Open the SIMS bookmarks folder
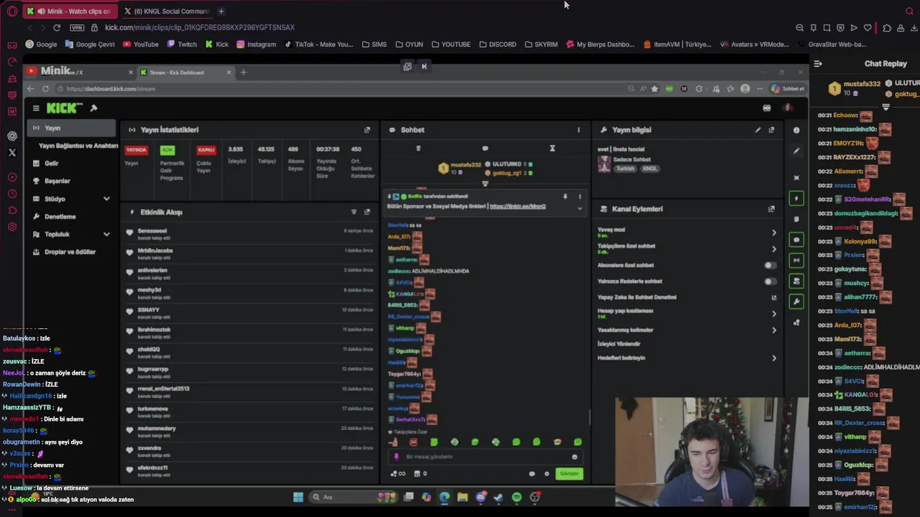This screenshot has height=517, width=920. click(374, 44)
